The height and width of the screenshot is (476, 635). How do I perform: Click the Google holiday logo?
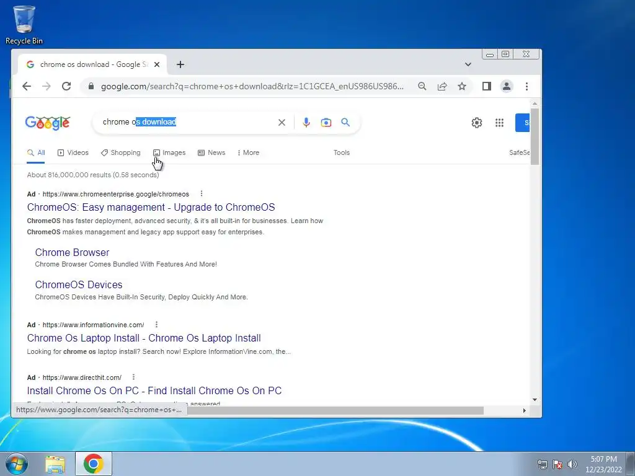48,123
